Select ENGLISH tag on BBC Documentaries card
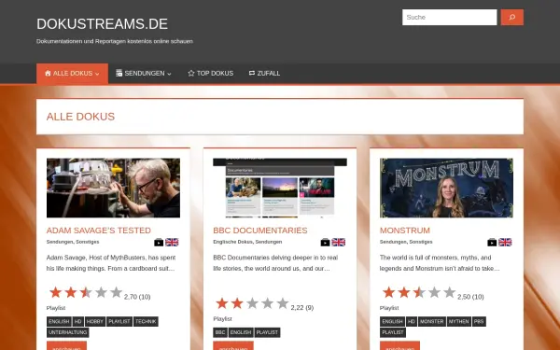Screen dimensions: 560x350 point(241,332)
